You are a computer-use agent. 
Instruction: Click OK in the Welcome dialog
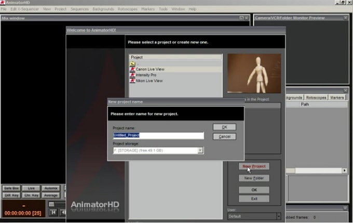(x=254, y=190)
